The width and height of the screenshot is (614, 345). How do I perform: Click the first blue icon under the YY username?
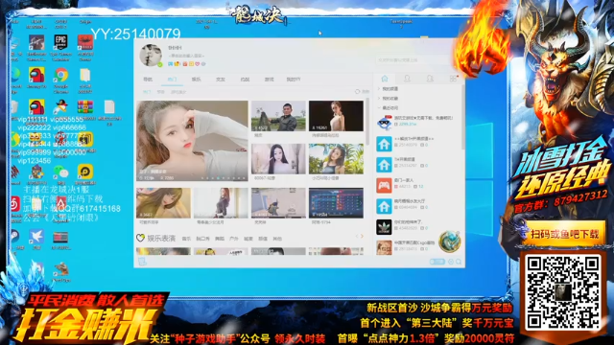point(171,64)
